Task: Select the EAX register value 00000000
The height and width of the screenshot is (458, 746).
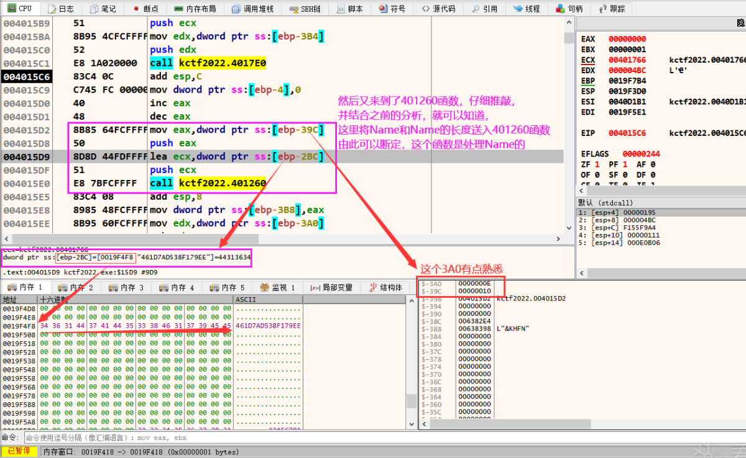Action: coord(627,38)
